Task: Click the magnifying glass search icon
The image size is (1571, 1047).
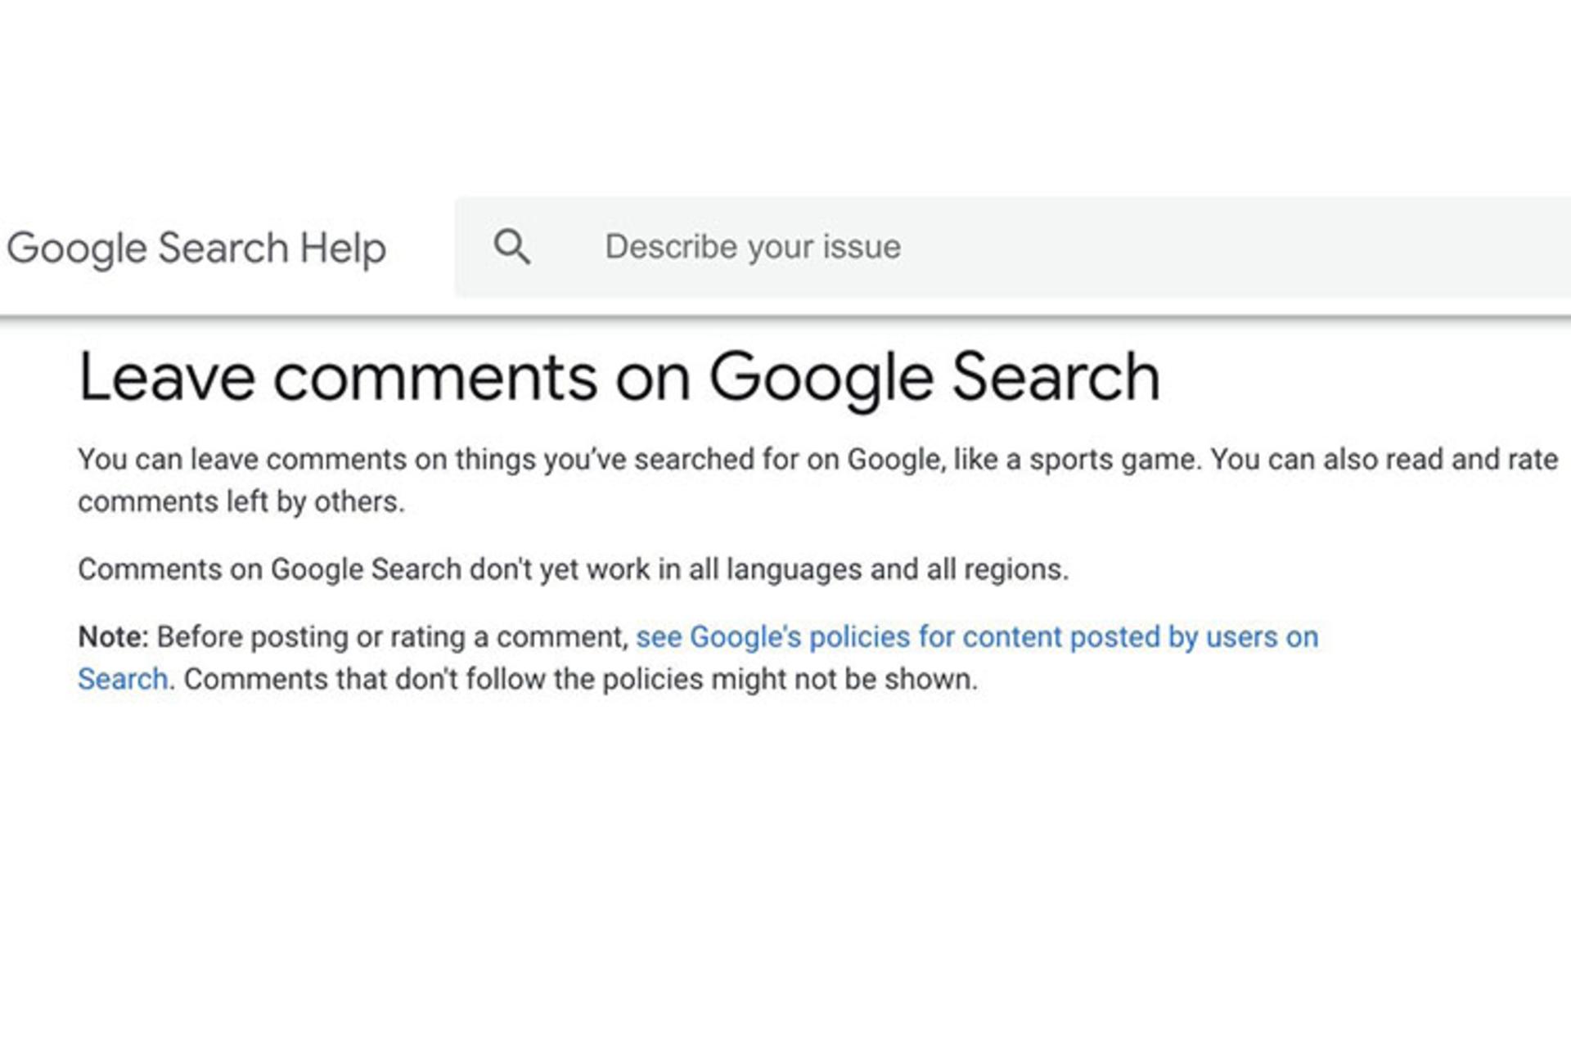Action: click(512, 246)
